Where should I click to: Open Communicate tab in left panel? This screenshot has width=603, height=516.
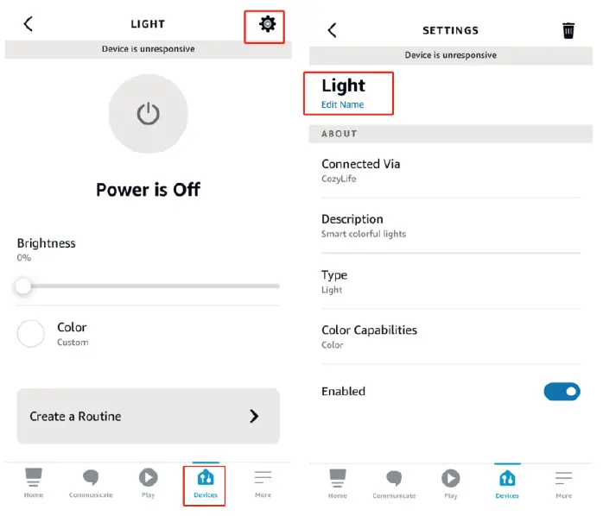coord(91,482)
